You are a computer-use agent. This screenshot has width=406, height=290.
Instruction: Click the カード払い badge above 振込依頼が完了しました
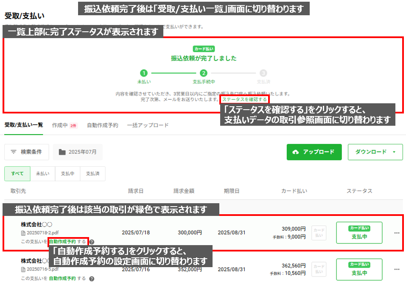click(x=204, y=49)
